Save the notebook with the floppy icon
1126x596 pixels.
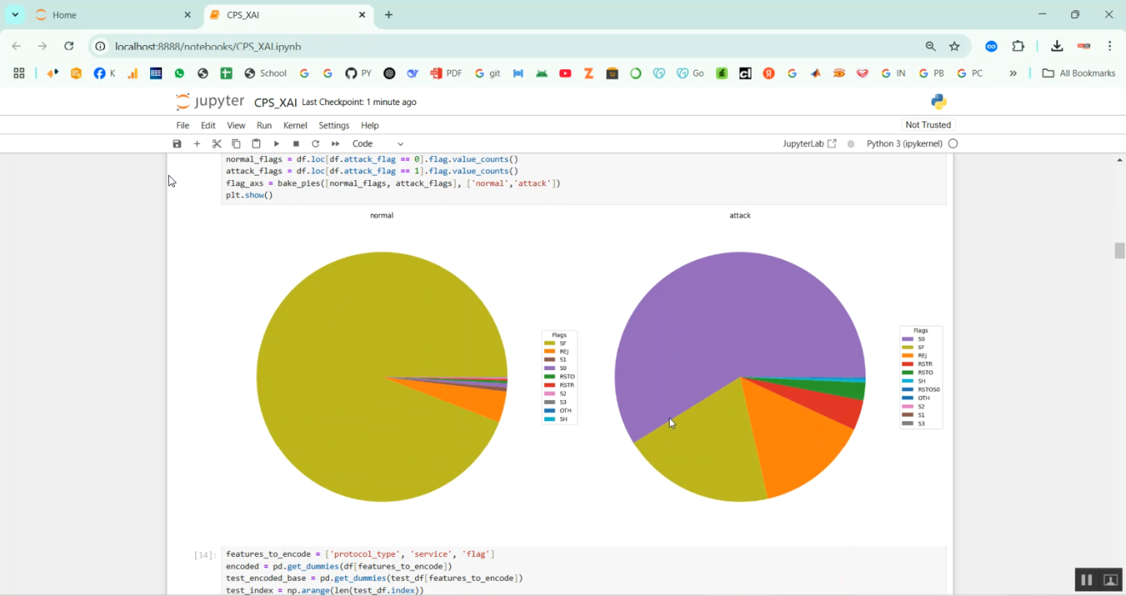tap(177, 143)
